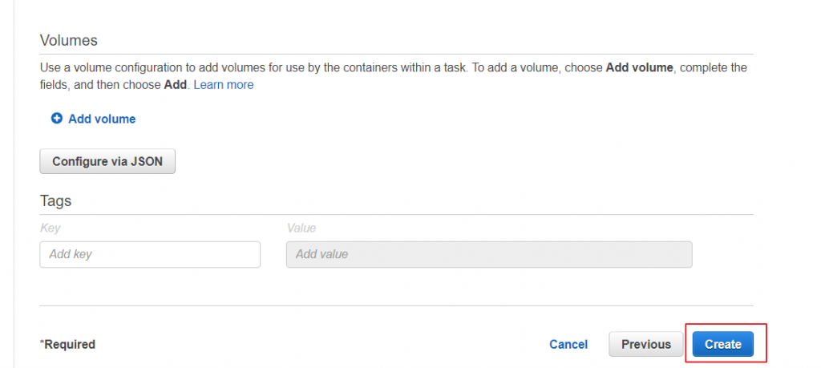Viewport: 821px width, 368px height.
Task: Click the Add value text box
Action: [x=489, y=254]
